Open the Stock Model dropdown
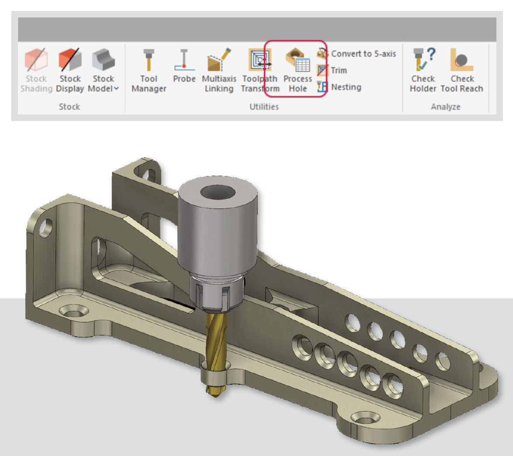 click(104, 70)
